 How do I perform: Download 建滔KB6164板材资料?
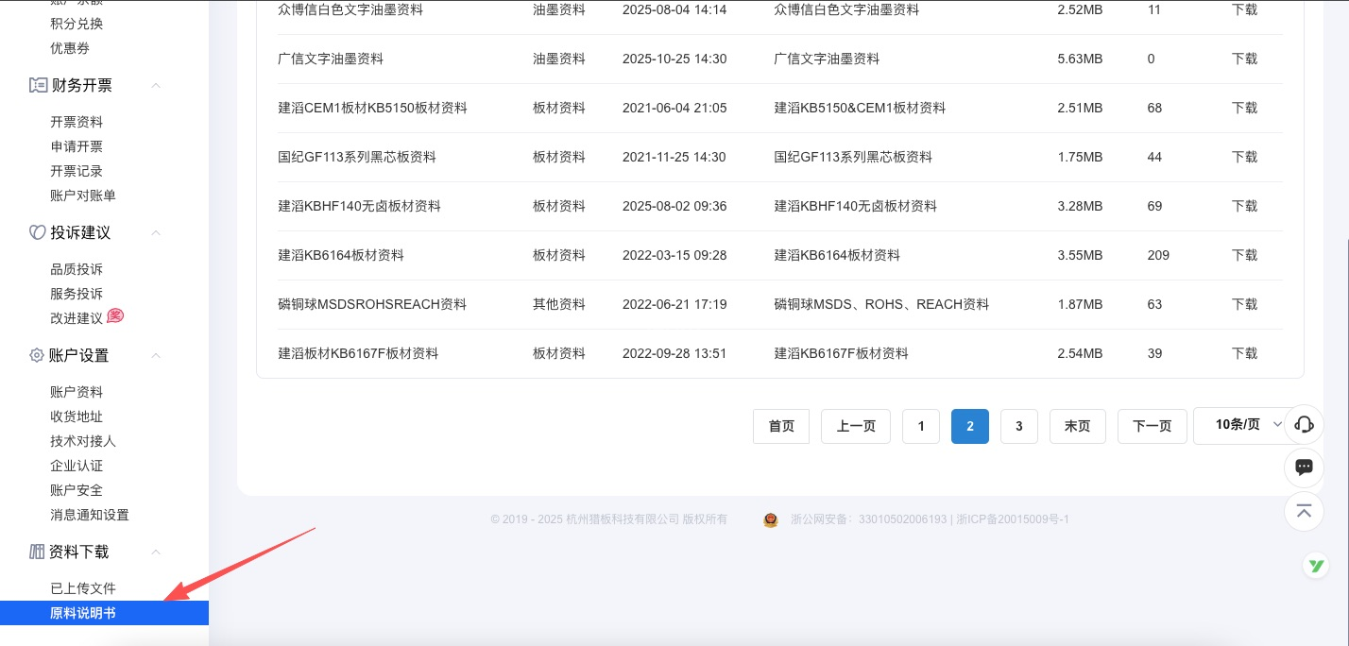tap(1244, 255)
